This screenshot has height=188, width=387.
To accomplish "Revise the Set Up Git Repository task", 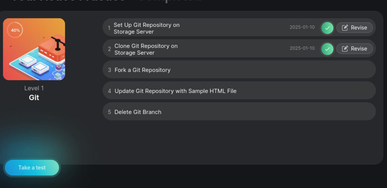I will click(355, 28).
